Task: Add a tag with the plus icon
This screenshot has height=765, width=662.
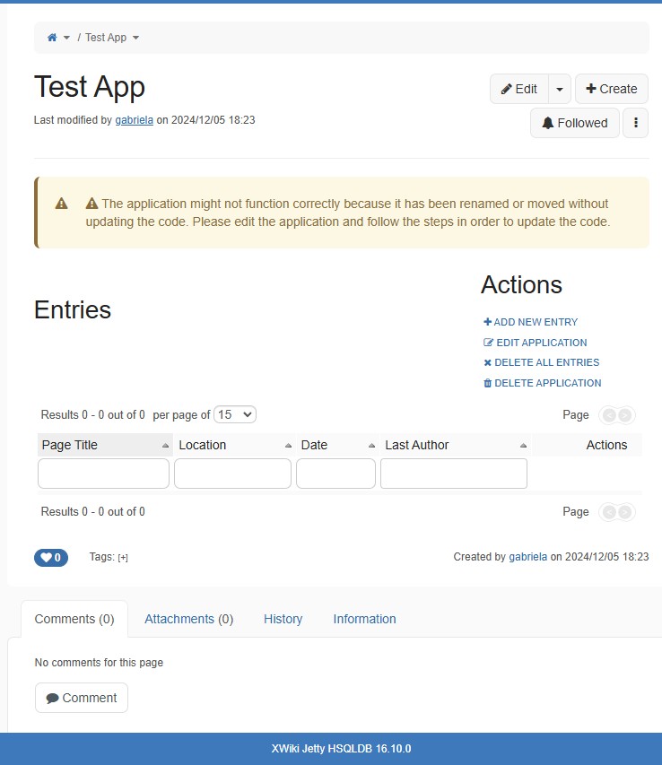Action: 123,558
